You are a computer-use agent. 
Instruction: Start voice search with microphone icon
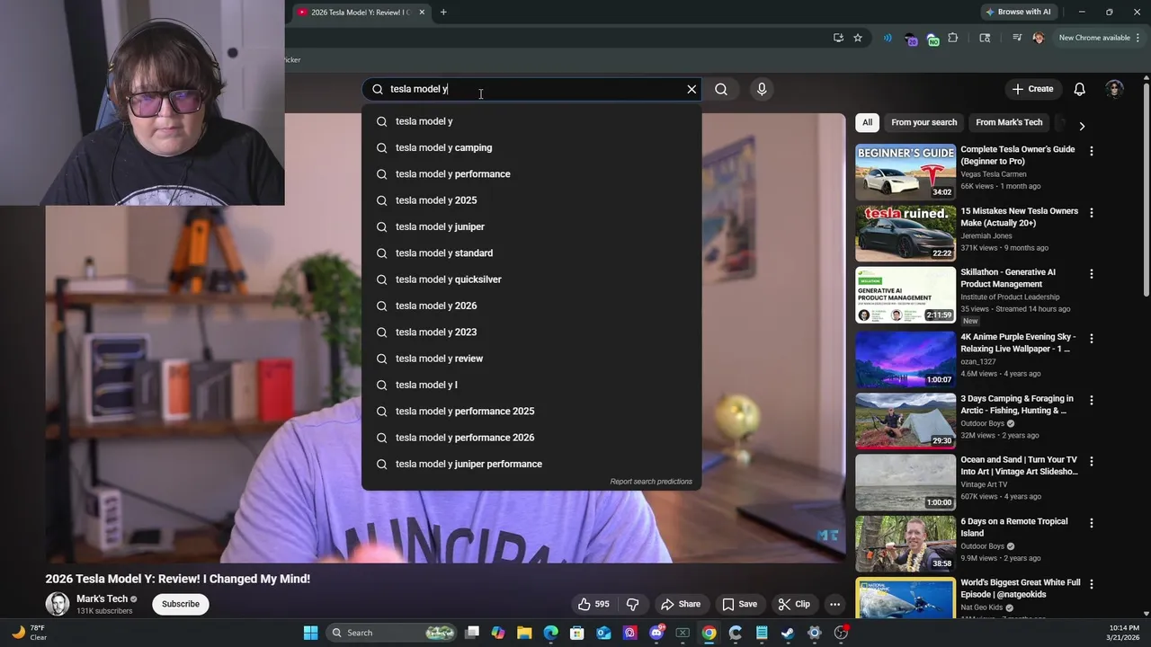coord(762,89)
